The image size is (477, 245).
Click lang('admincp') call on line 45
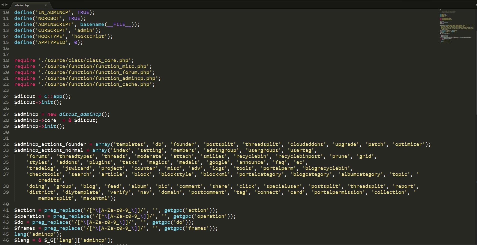[37, 234]
